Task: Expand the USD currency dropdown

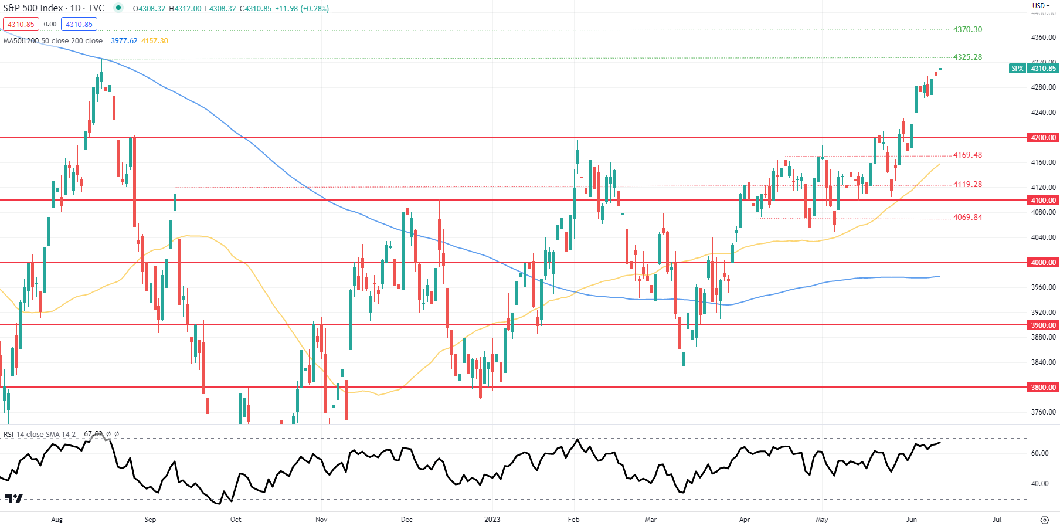Action: point(1041,5)
